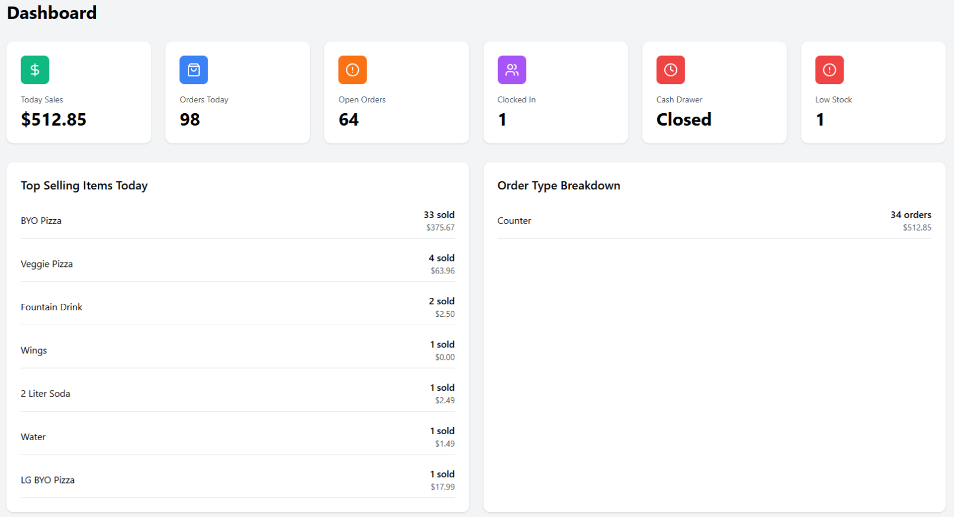The width and height of the screenshot is (954, 517).
Task: Click the Wings item row
Action: 237,350
